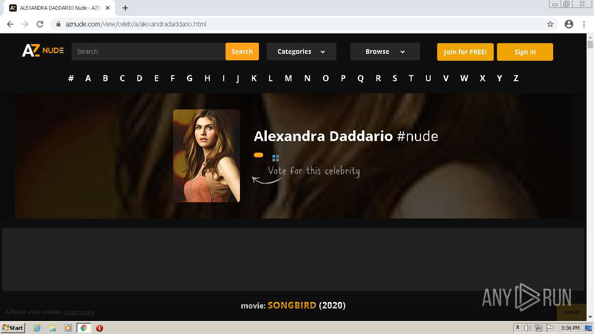
Task: Click the celebrity portrait thumbnail
Action: (x=207, y=156)
